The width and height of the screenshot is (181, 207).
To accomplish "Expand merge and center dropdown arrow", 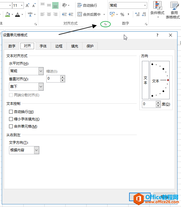I will [x=104, y=14].
